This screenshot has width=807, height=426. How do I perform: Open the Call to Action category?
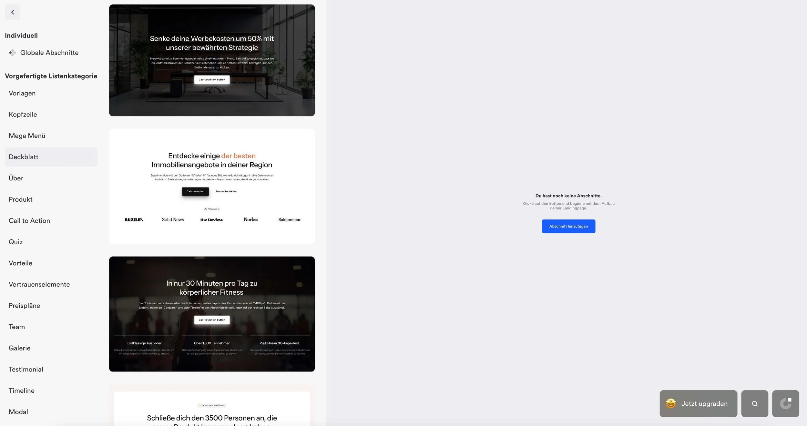29,221
